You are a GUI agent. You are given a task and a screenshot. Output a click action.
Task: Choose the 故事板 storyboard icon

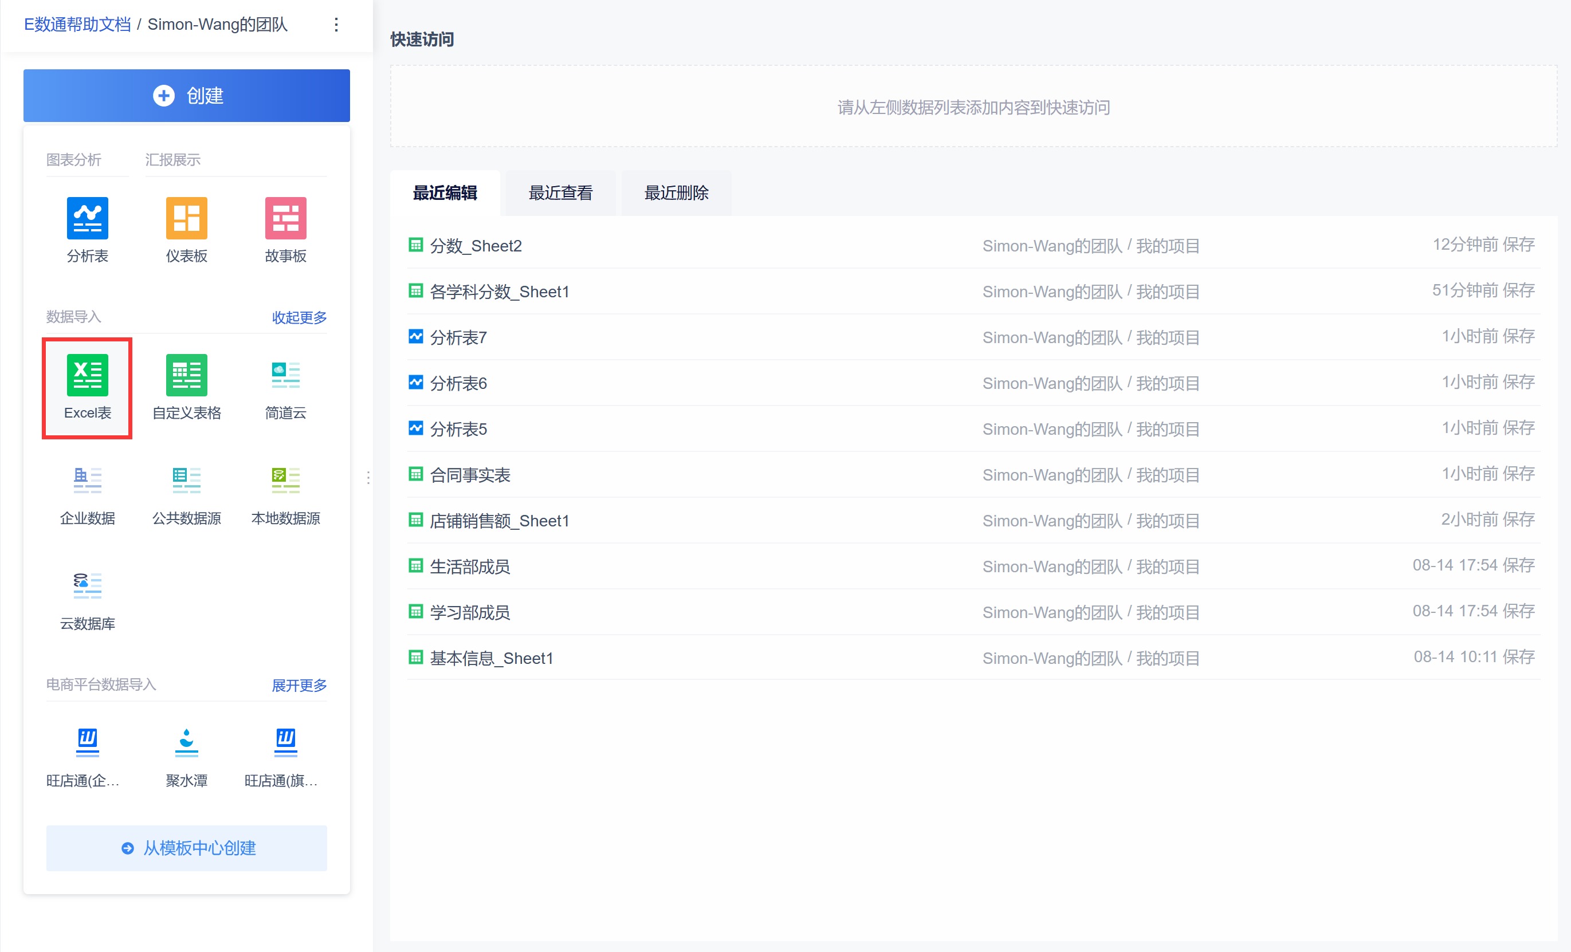285,219
